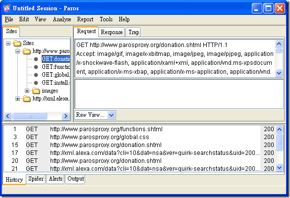Open the File menu
This screenshot has width=290, height=198.
tap(9, 19)
